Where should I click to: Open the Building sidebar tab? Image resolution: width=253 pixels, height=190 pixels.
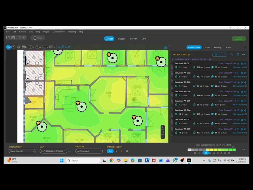217,47
